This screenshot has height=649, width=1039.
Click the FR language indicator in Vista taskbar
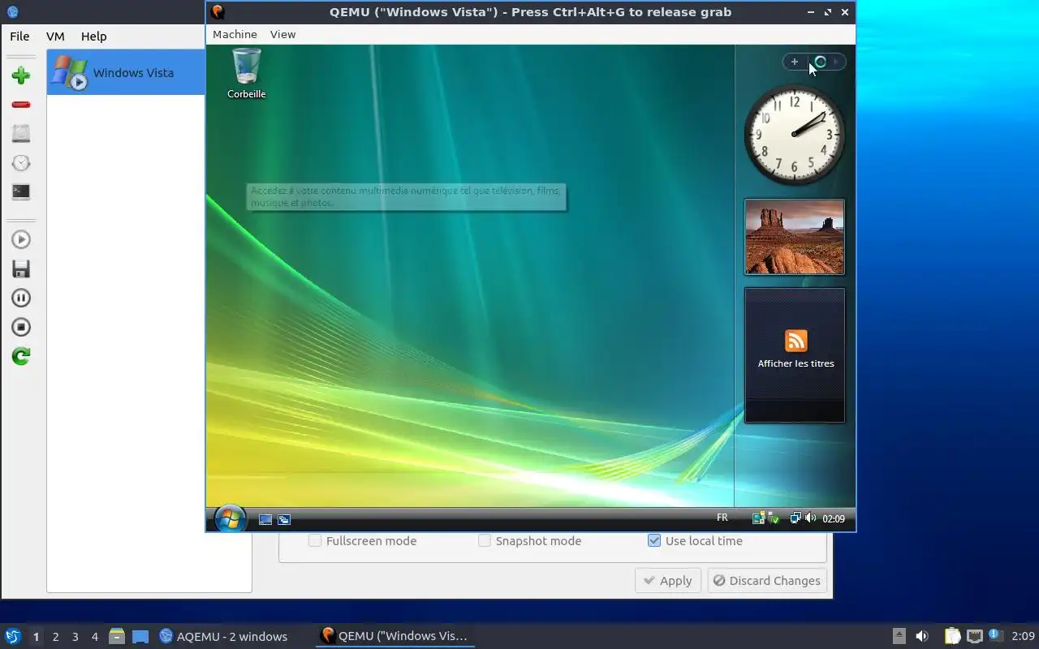point(722,518)
